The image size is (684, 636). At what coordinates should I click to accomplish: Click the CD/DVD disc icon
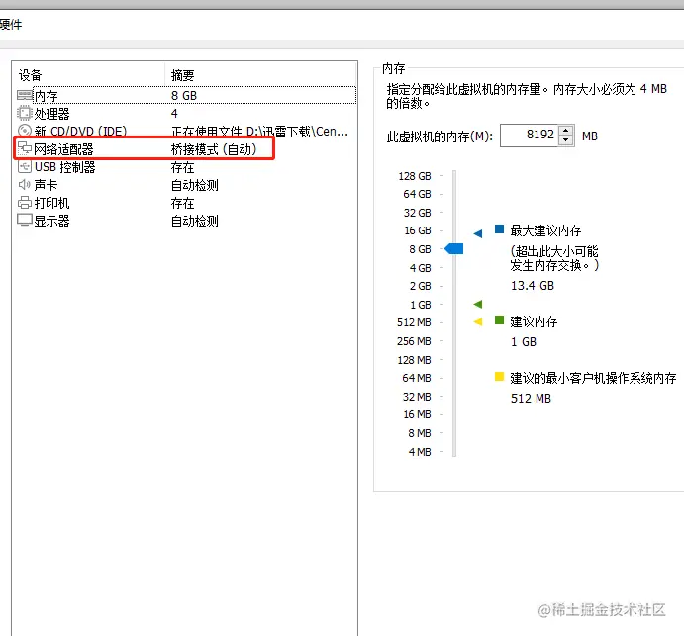tap(25, 131)
